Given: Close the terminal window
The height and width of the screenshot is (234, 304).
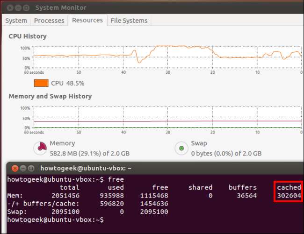Looking at the screenshot, I should (x=14, y=168).
